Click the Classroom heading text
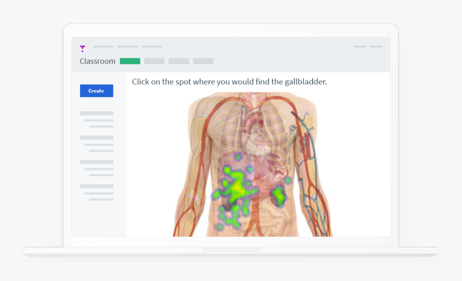Viewport: 462px width, 281px height. pos(97,61)
